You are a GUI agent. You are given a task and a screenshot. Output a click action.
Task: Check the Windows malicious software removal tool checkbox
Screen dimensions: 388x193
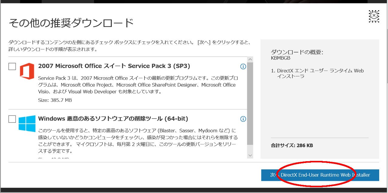pos(12,119)
